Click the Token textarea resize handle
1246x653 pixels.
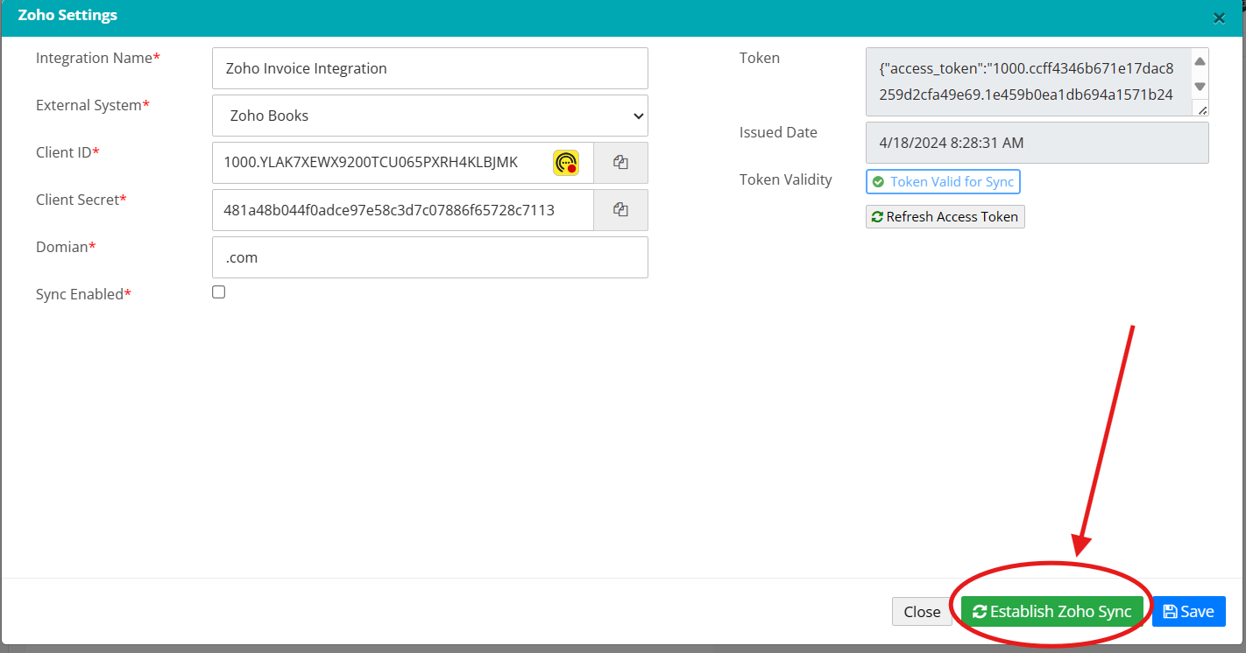tap(1201, 109)
